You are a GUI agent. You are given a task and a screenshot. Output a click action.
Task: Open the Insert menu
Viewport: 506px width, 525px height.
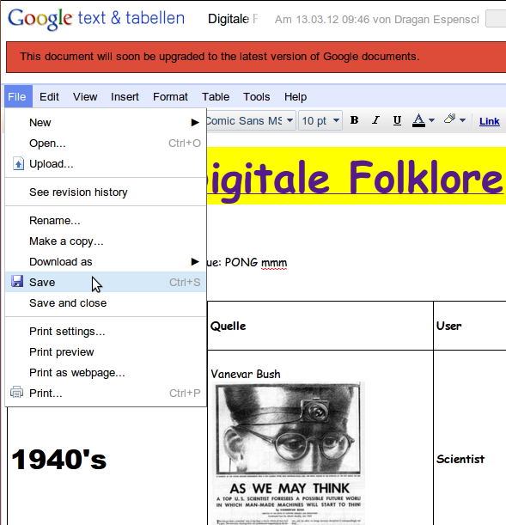tap(125, 97)
